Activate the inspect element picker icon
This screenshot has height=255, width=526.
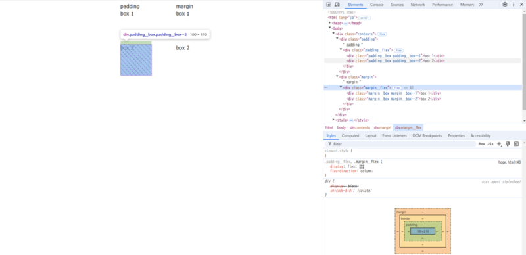coord(328,5)
